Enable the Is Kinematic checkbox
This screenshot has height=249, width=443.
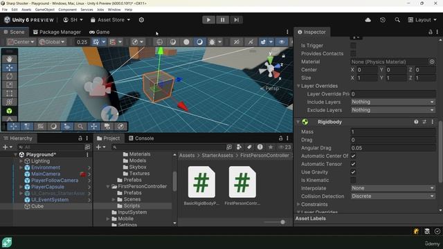click(x=353, y=180)
